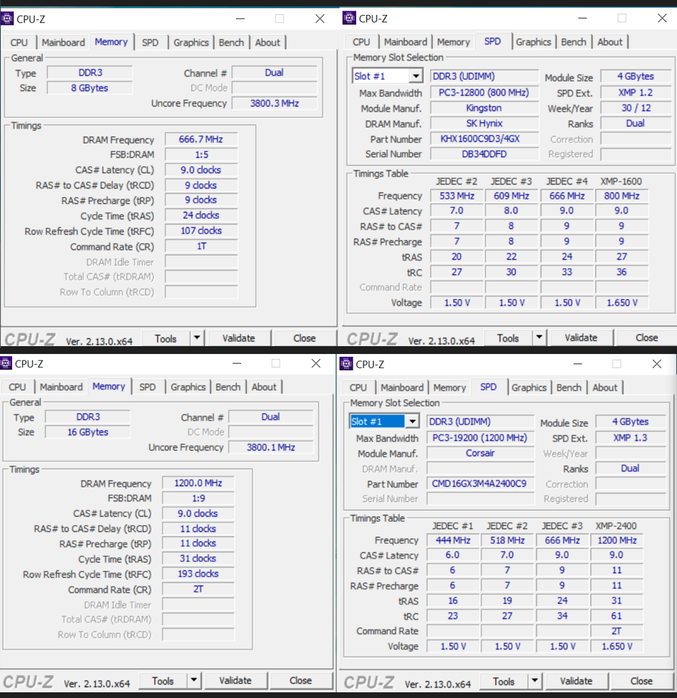The height and width of the screenshot is (698, 677).
Task: Open the Graphics tab in the 16 GBytes Memory window
Action: pyautogui.click(x=188, y=387)
